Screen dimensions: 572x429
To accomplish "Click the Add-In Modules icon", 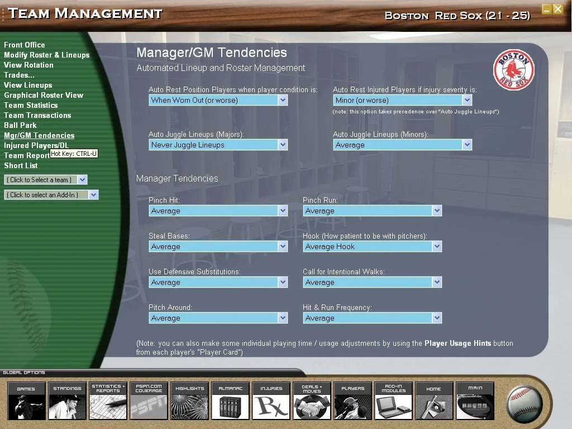I will (x=393, y=401).
